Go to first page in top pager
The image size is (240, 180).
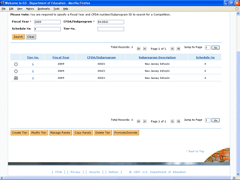click(x=139, y=48)
